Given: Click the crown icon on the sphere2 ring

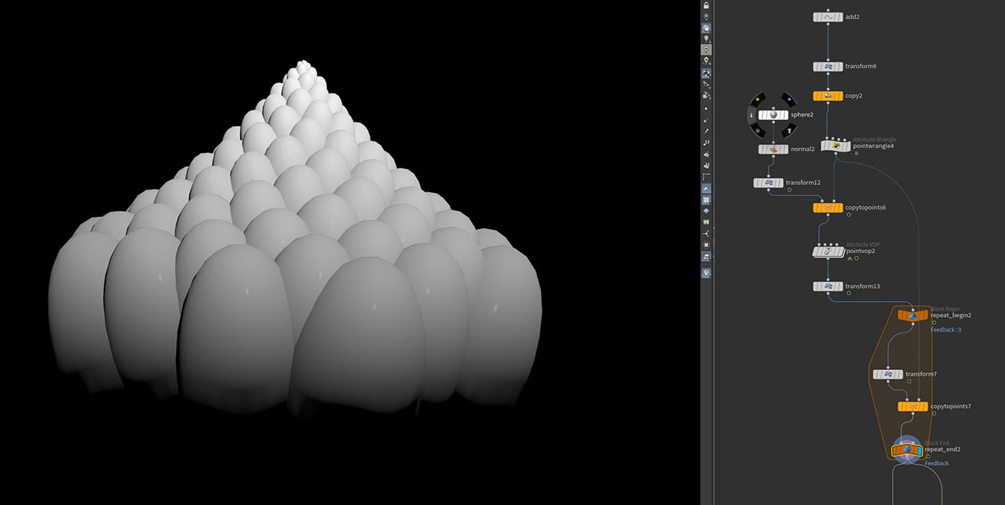Looking at the screenshot, I should click(x=758, y=99).
